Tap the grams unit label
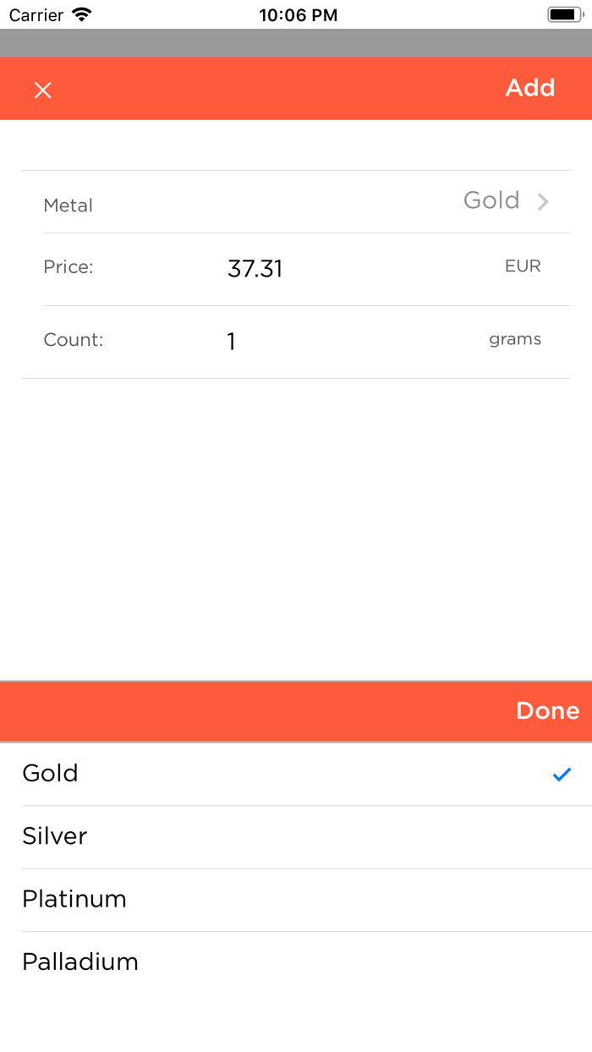This screenshot has width=592, height=1052. (515, 339)
